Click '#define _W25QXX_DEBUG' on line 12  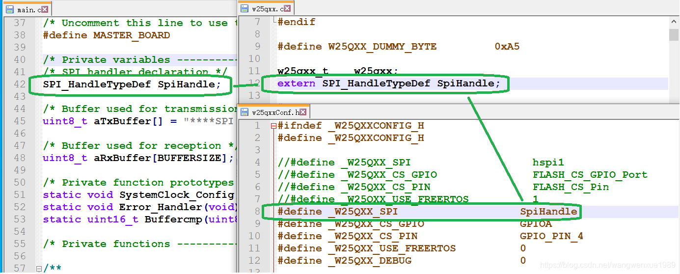(x=345, y=261)
